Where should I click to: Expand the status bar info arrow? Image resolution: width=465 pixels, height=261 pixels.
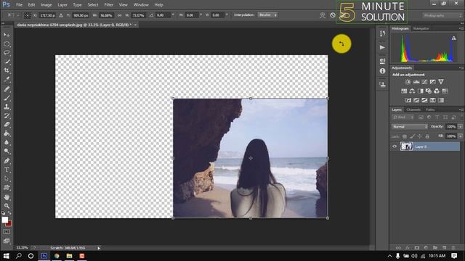[x=99, y=248]
